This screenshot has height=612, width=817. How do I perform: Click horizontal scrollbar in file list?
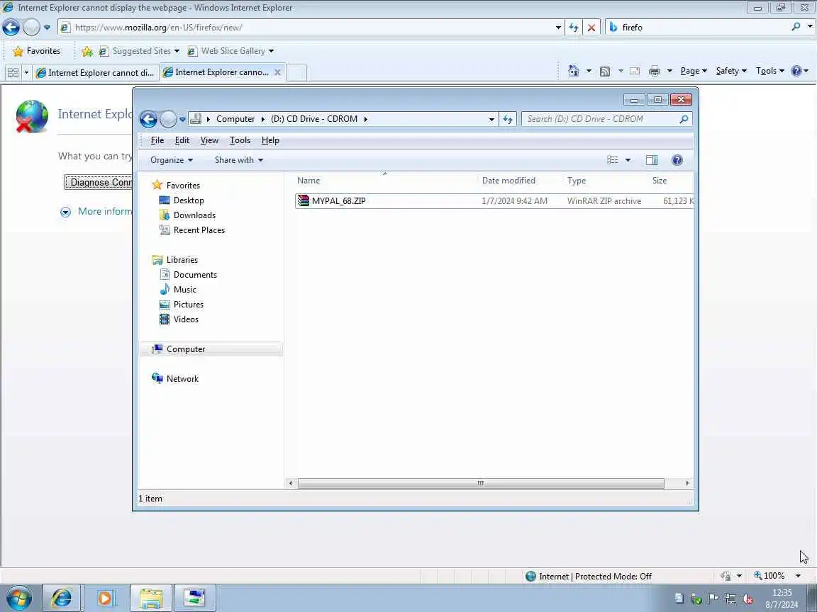pos(480,484)
